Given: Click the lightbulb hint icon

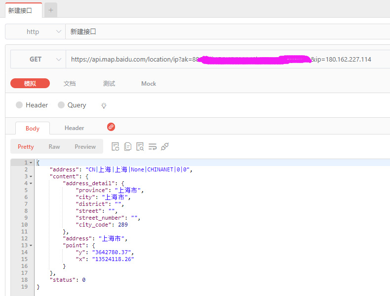Looking at the screenshot, I should [x=104, y=105].
